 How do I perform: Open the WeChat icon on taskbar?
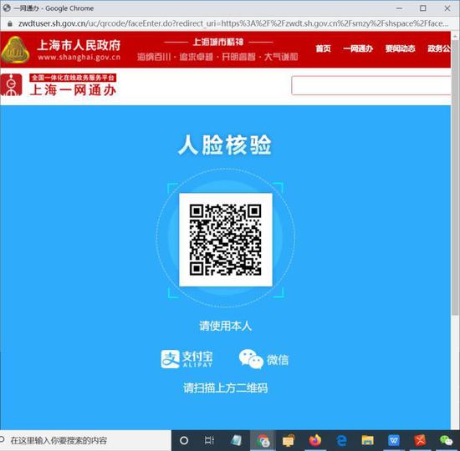447,440
